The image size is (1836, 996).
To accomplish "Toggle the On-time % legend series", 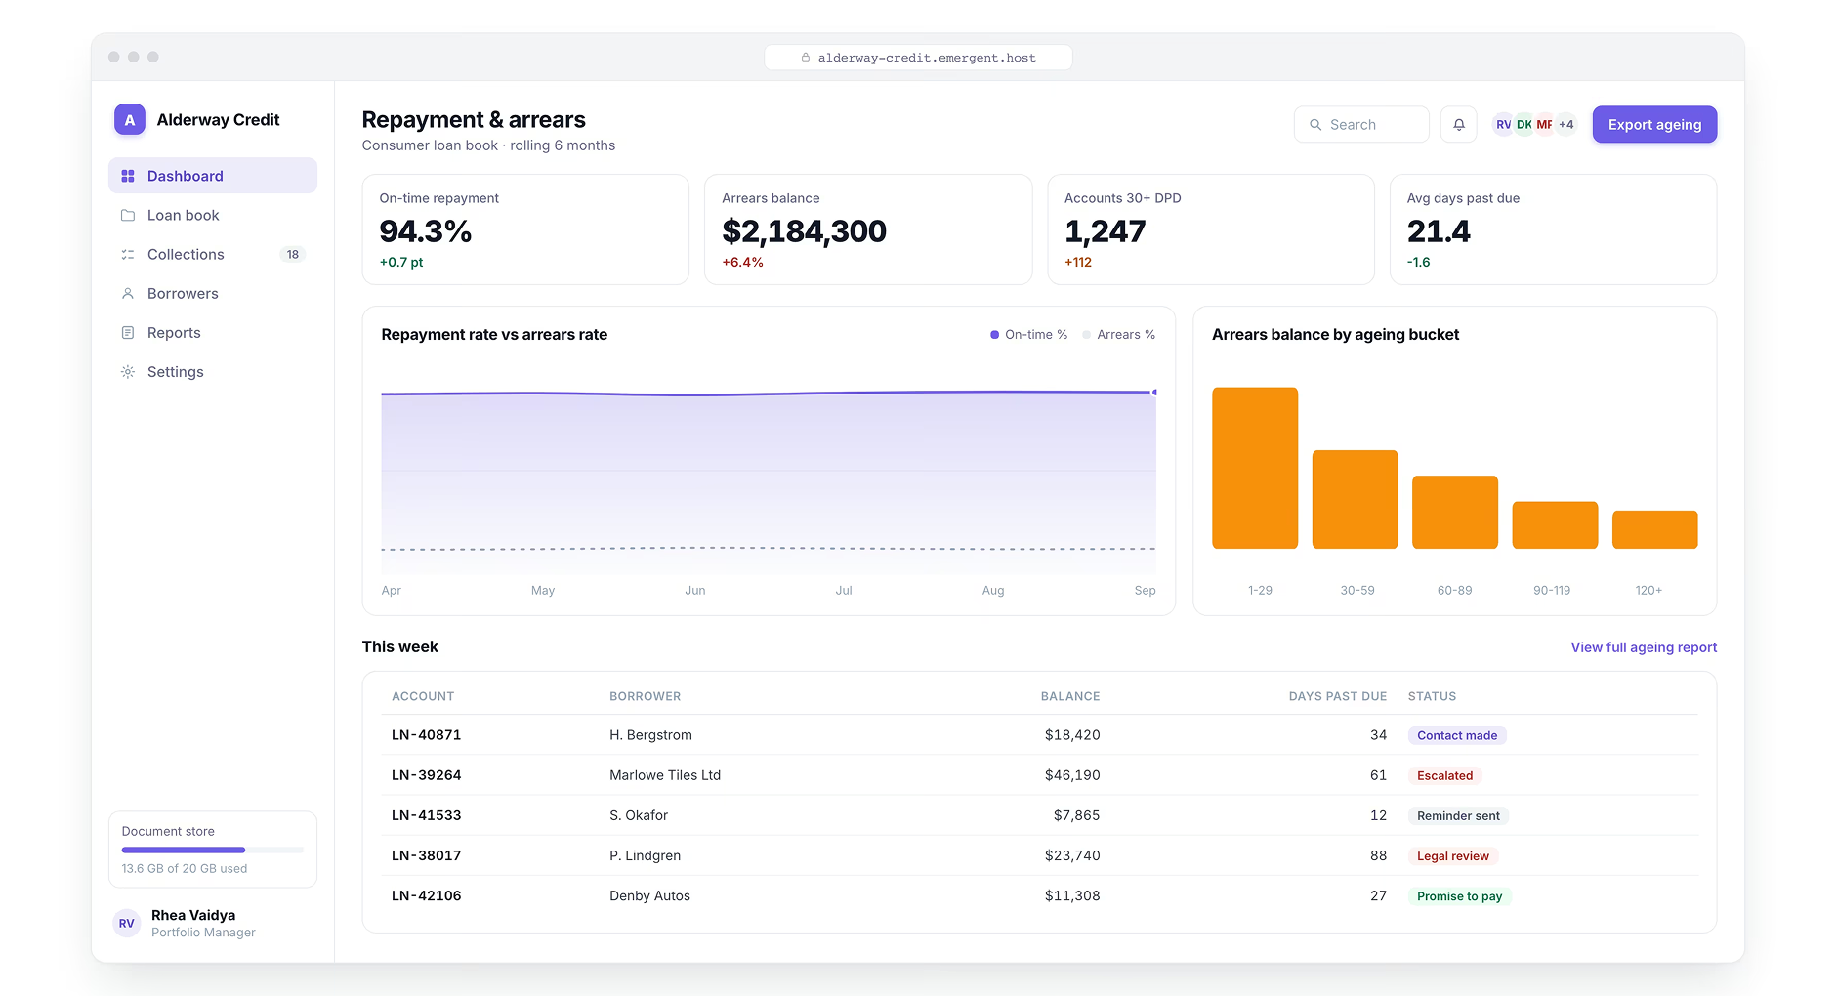I will (1028, 334).
